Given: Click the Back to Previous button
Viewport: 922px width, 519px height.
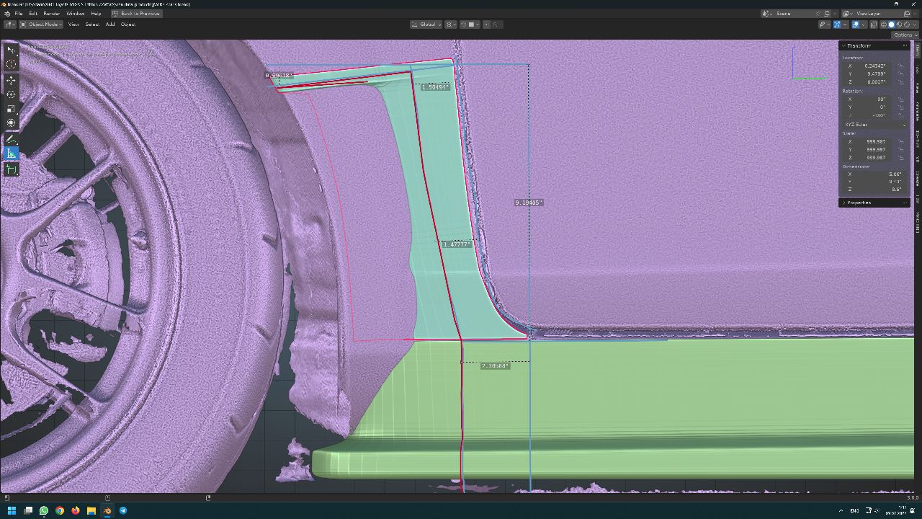Looking at the screenshot, I should (x=136, y=14).
